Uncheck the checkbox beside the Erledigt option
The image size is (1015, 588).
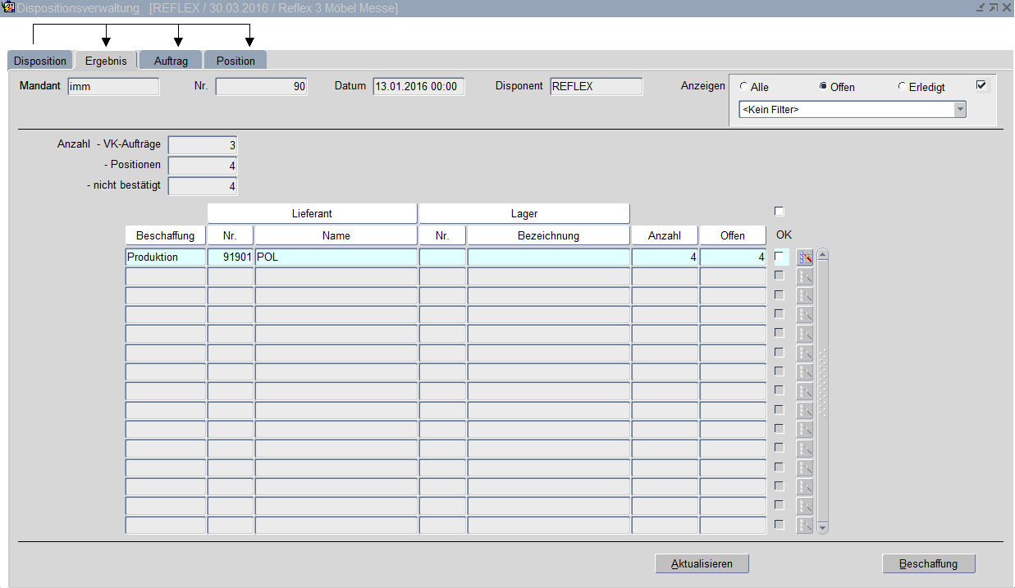(x=981, y=85)
